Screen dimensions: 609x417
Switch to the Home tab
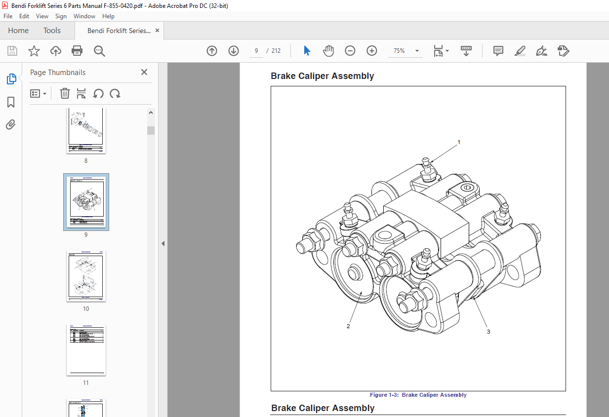coord(18,31)
